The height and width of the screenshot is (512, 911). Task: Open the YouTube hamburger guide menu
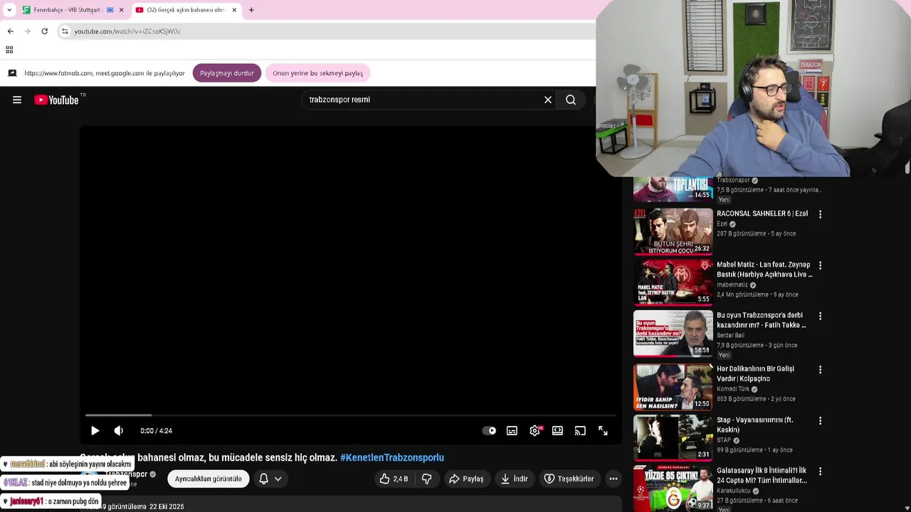pyautogui.click(x=17, y=100)
